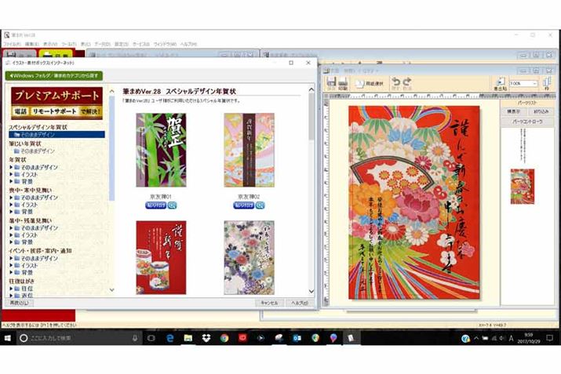The width and height of the screenshot is (561, 374).
Task: Select そのままデザイン folder under スペシャルデザイン年賀状
Action: pos(57,134)
